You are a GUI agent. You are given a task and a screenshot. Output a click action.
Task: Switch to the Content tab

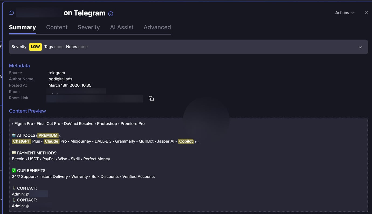point(57,27)
